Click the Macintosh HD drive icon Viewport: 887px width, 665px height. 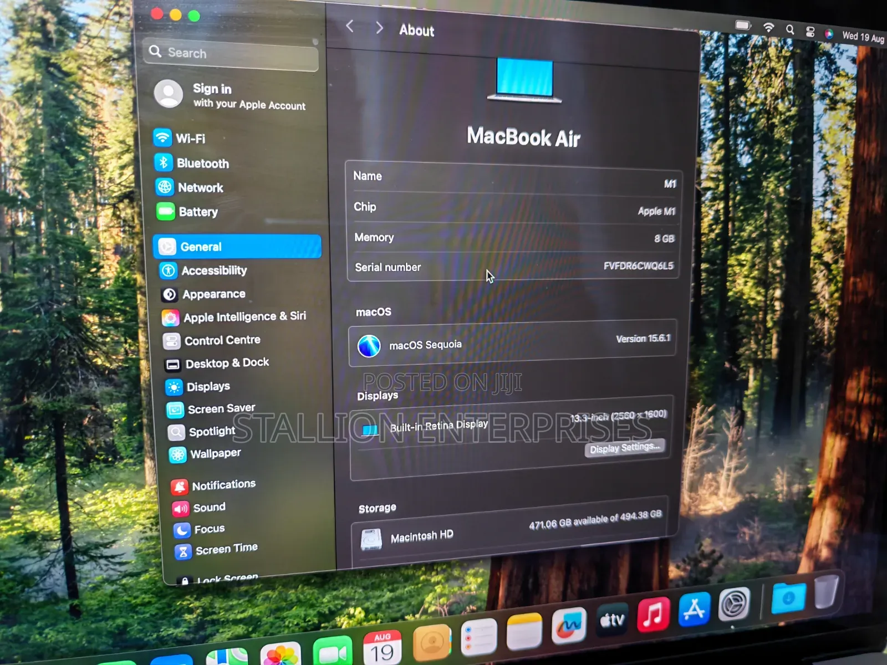click(x=371, y=539)
